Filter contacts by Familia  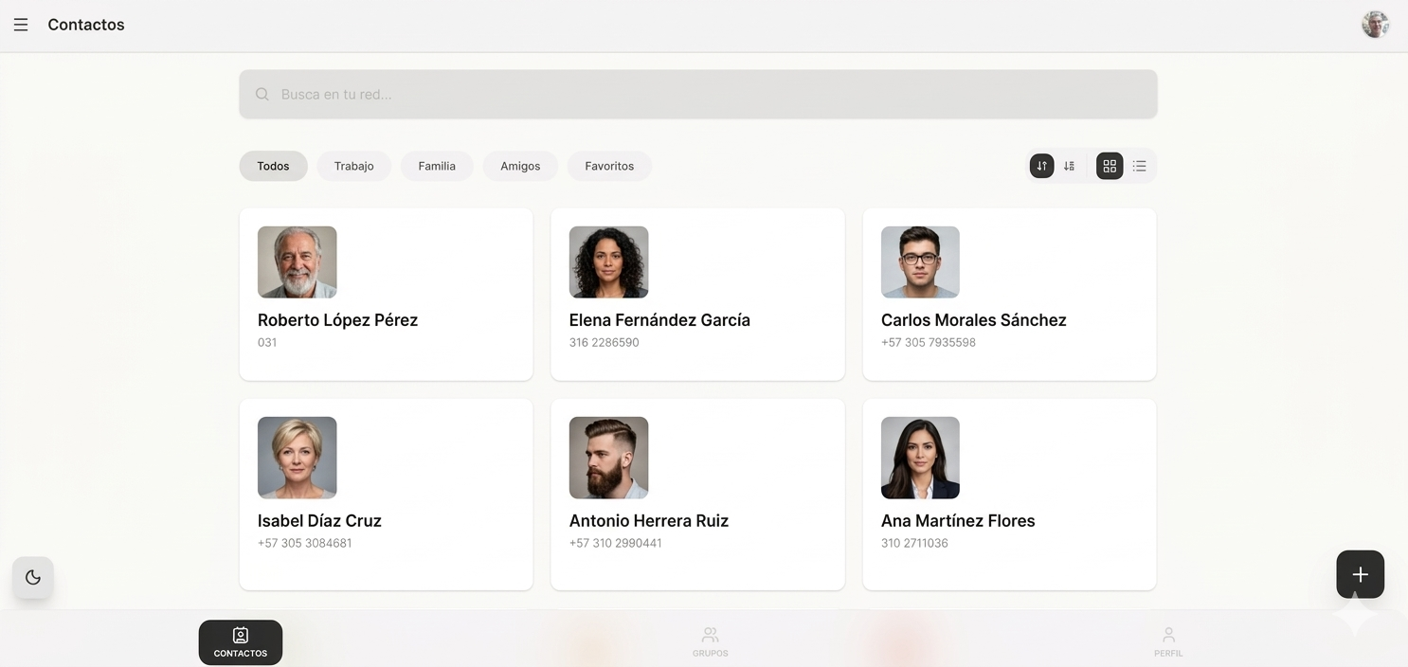pyautogui.click(x=437, y=166)
